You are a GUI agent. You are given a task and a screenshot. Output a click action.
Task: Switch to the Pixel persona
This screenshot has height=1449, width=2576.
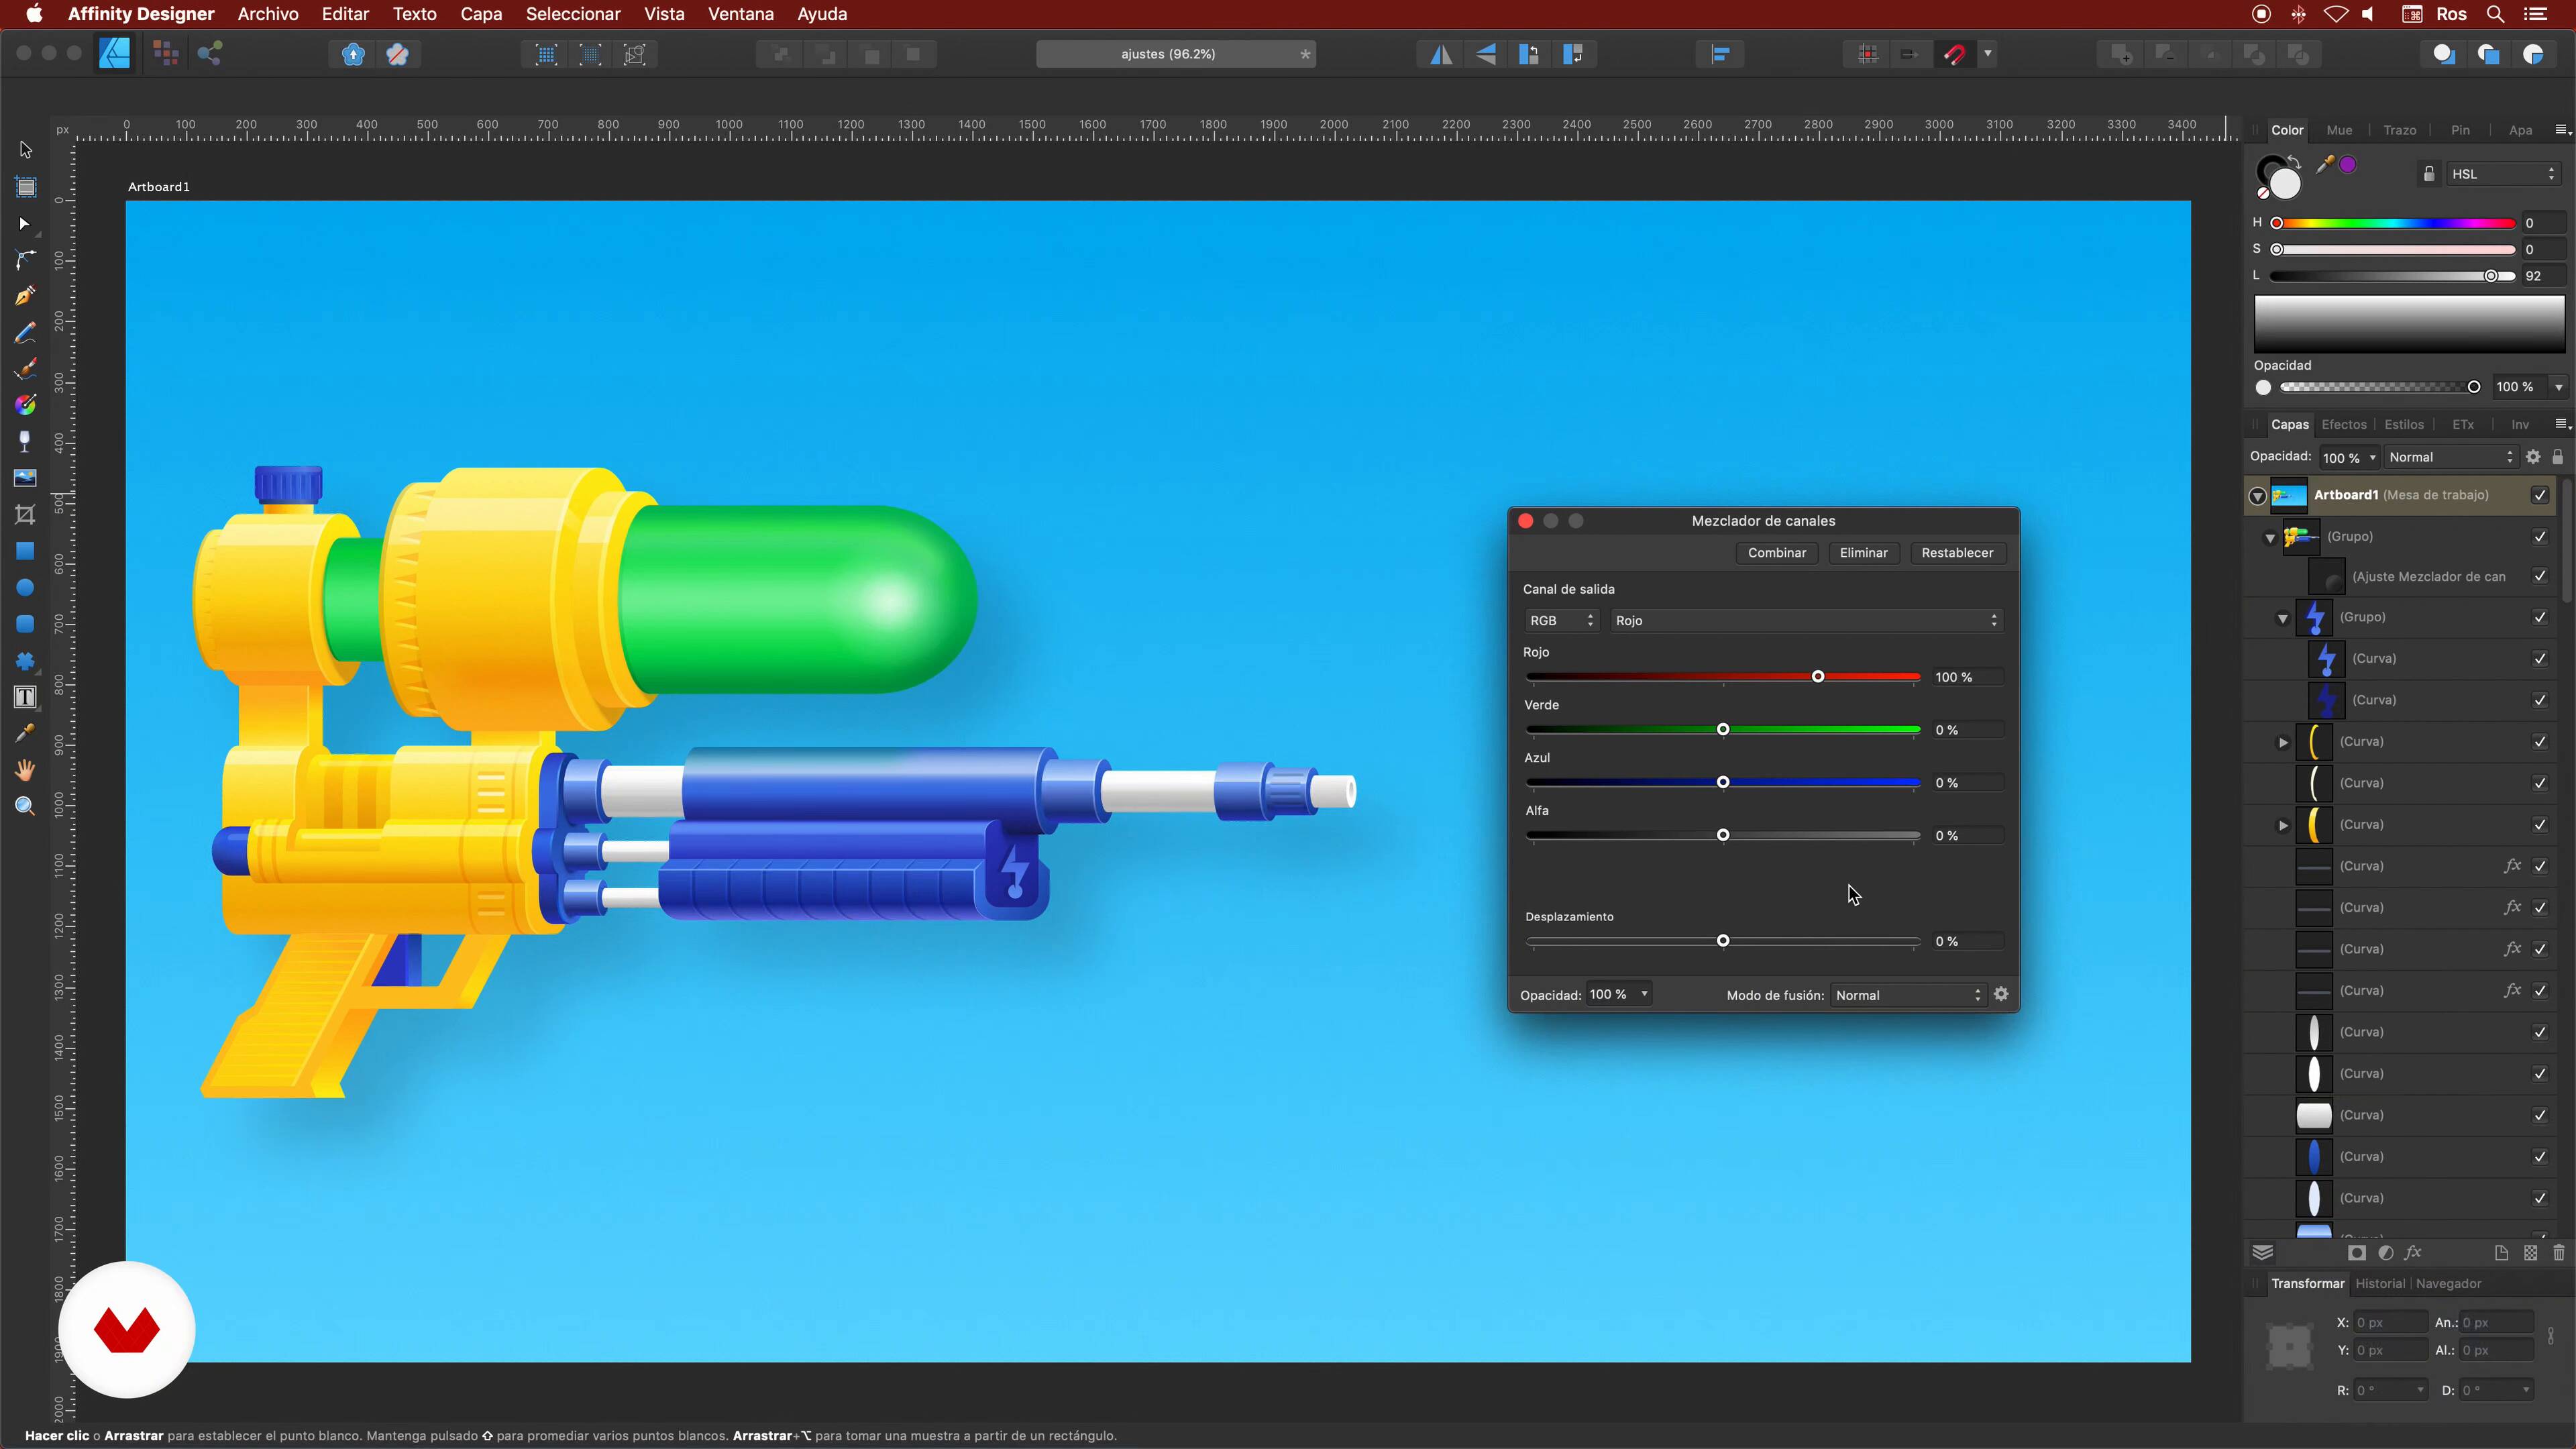pyautogui.click(x=166, y=54)
